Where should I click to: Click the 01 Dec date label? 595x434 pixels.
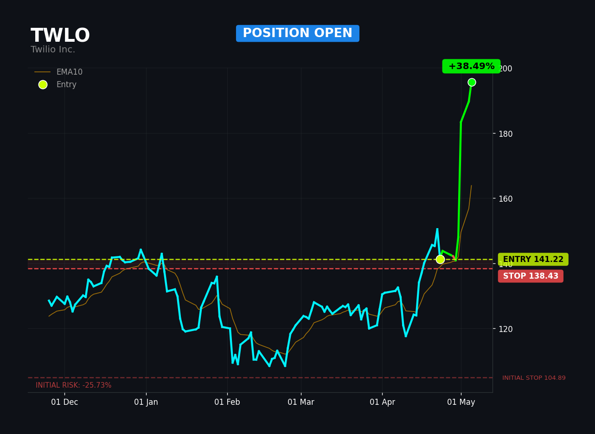point(64,402)
